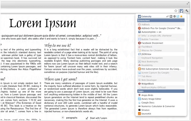Bookmark this page with the star icon
This screenshot has width=191, height=121.
(x=176, y=11)
